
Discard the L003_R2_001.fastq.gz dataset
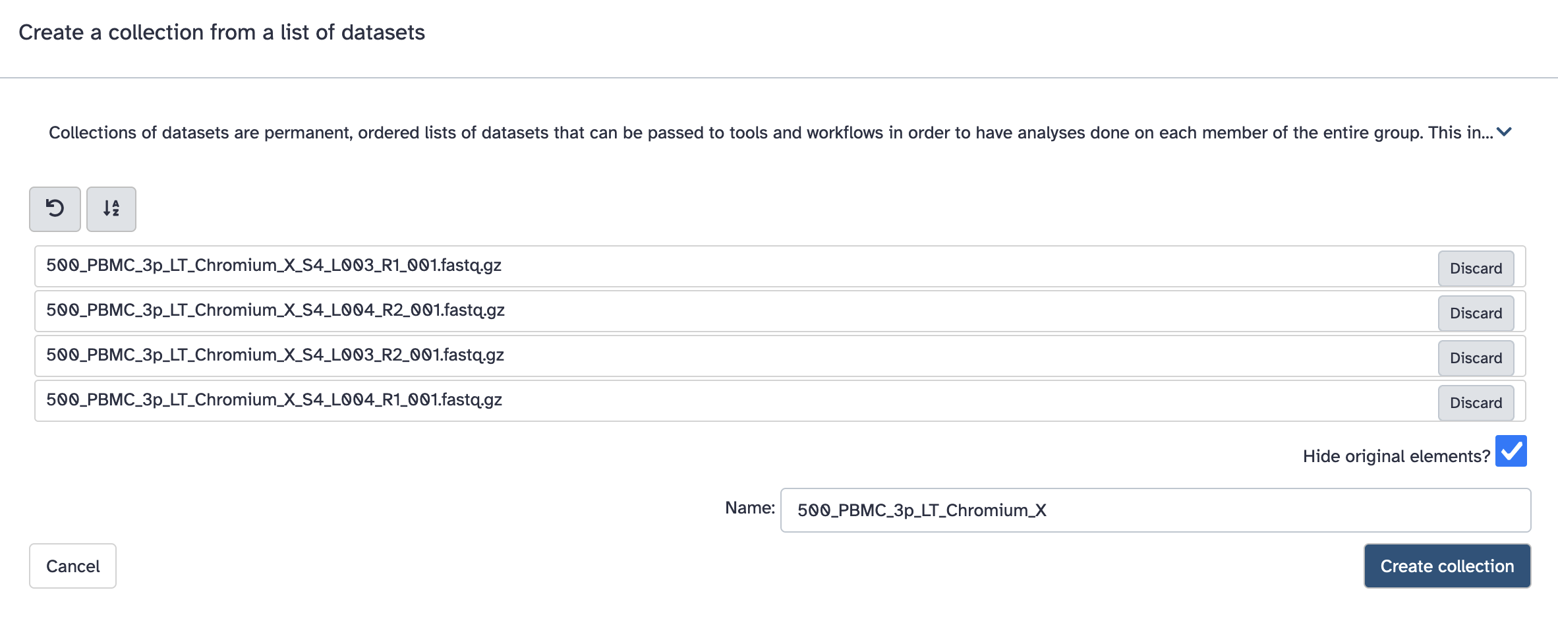[x=1475, y=358]
